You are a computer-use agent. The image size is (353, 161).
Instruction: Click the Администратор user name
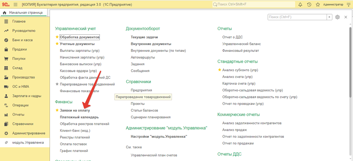[333, 4]
